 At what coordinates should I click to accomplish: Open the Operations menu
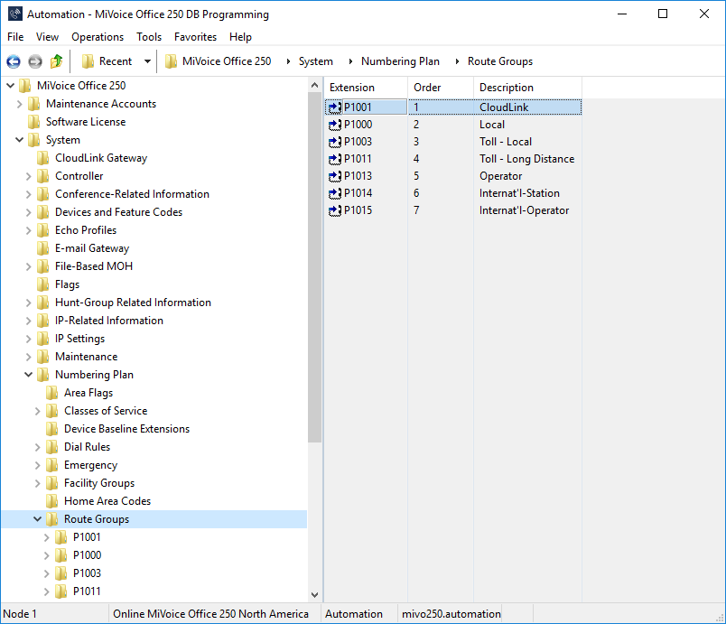[98, 37]
